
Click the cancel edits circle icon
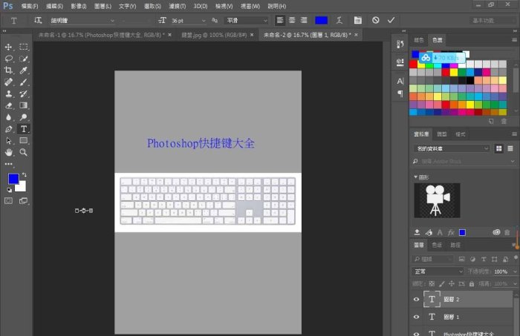(376, 20)
